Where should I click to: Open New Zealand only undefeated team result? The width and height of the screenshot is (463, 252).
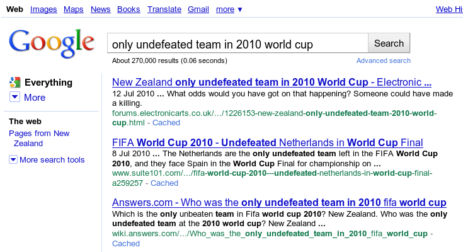tap(272, 82)
